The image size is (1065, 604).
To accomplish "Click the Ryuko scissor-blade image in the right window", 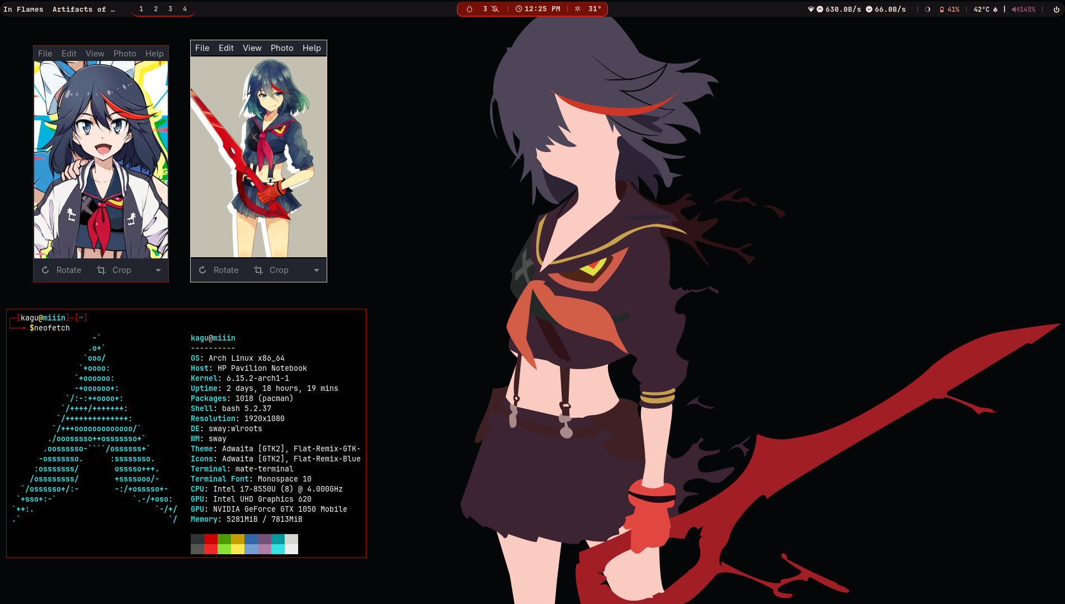I will [x=258, y=157].
